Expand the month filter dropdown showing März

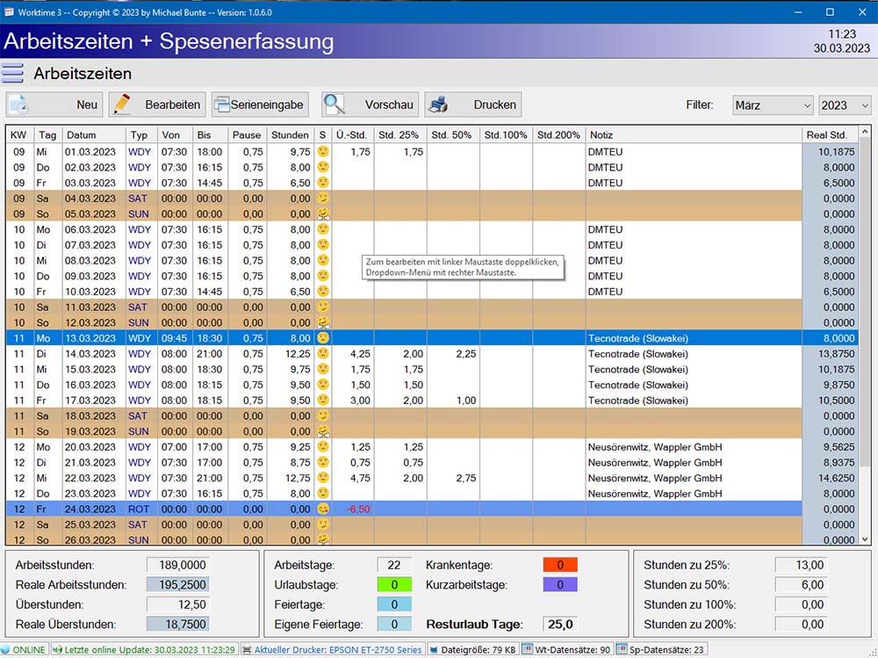click(773, 105)
